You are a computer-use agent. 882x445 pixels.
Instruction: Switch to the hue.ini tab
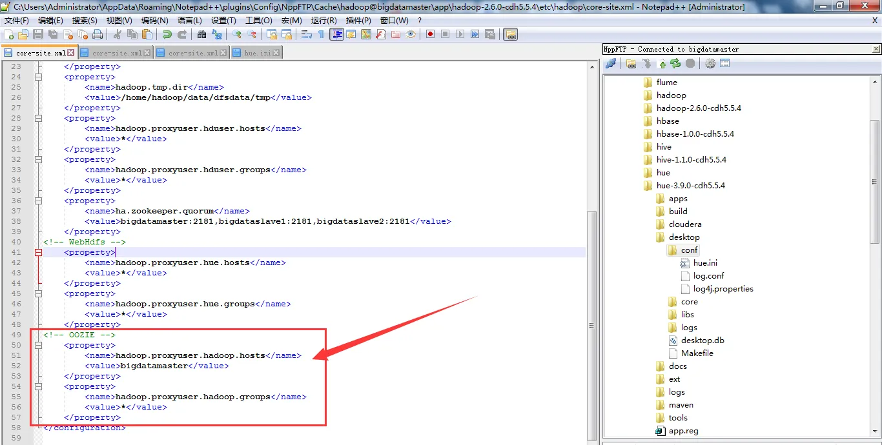click(x=257, y=53)
